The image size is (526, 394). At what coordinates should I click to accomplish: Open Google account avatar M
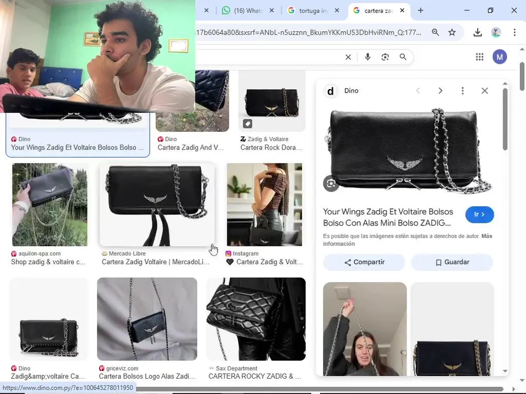[500, 57]
